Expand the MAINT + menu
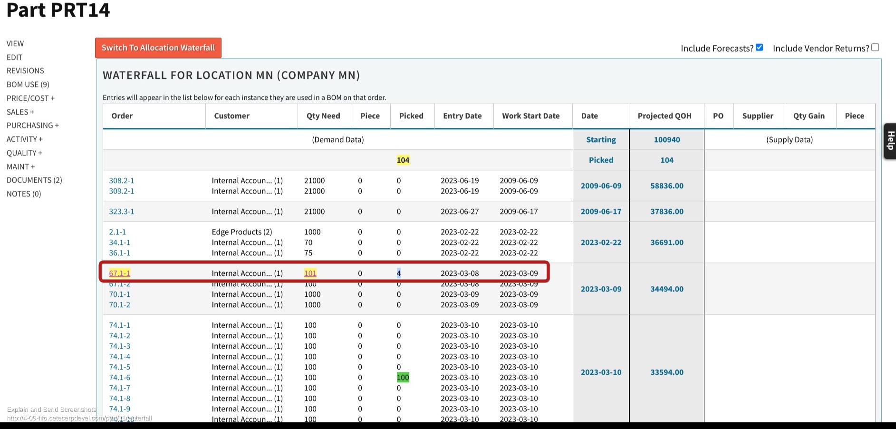 (x=21, y=166)
